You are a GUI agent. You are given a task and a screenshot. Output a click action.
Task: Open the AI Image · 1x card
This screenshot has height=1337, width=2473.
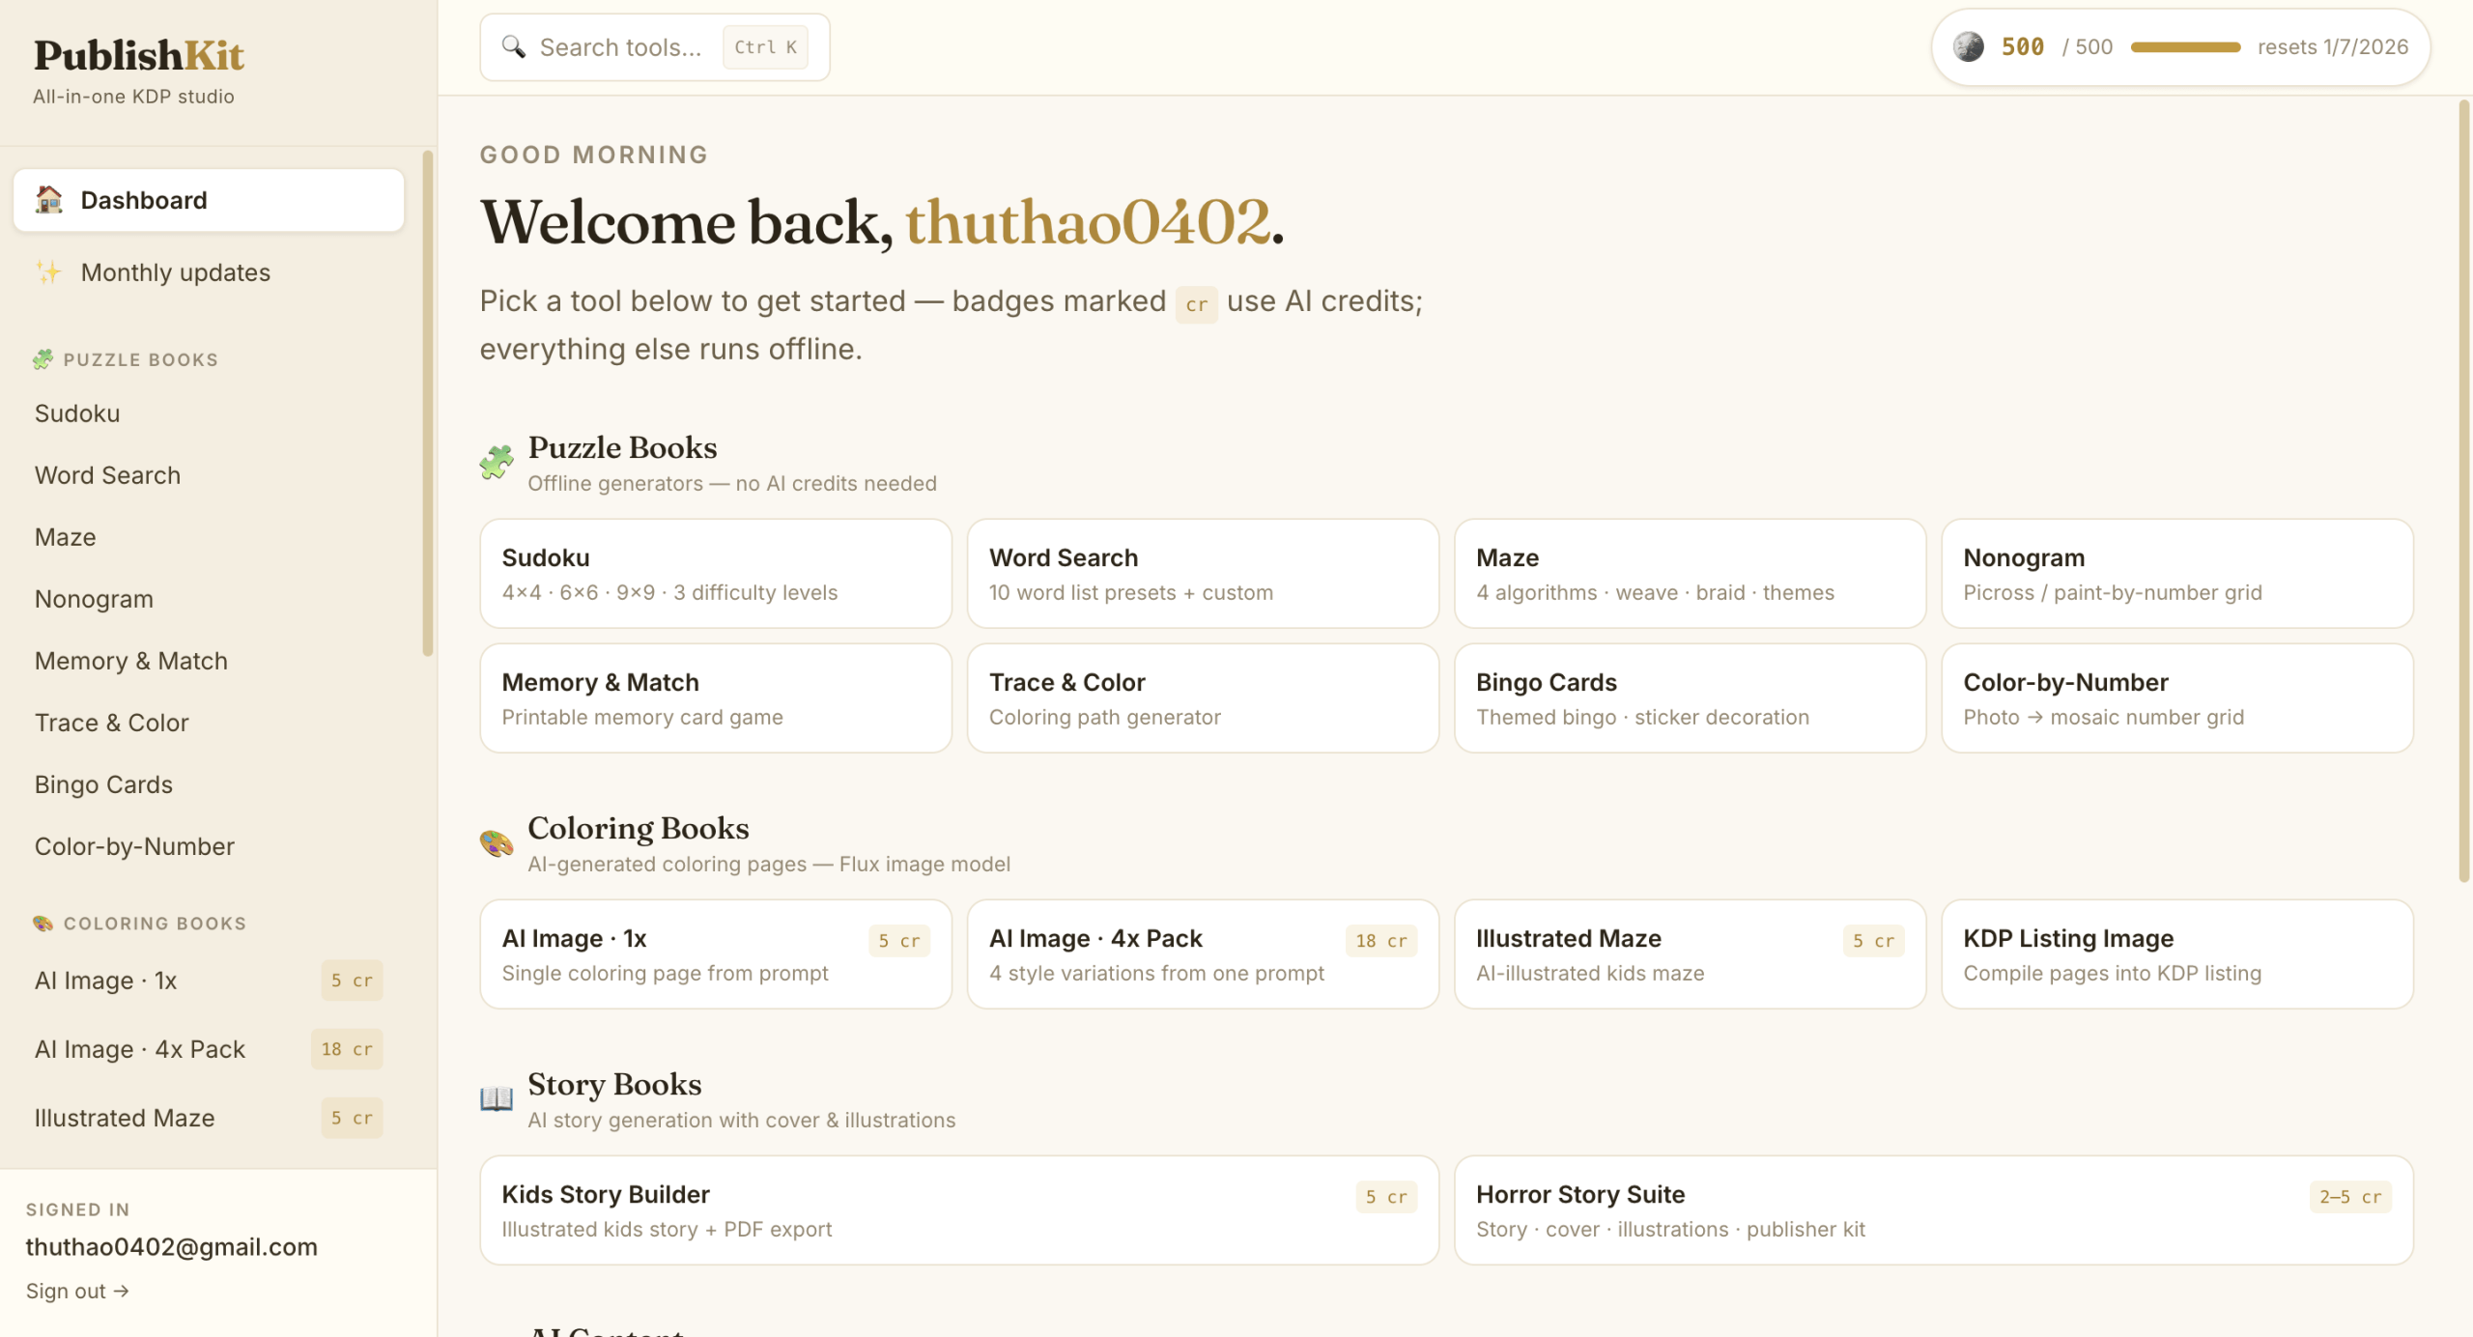(x=716, y=954)
